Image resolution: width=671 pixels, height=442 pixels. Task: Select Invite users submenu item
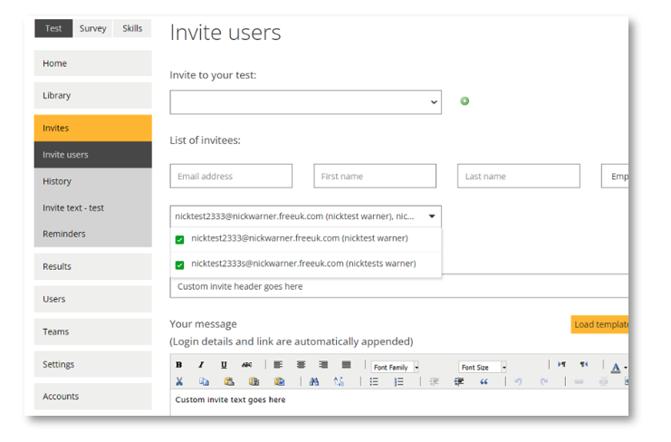pyautogui.click(x=93, y=155)
